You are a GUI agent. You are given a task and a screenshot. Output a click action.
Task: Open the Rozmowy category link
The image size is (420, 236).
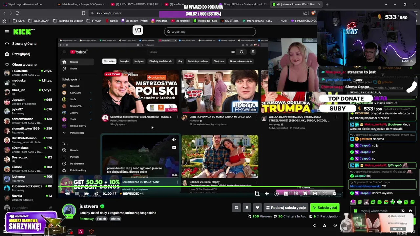click(87, 219)
